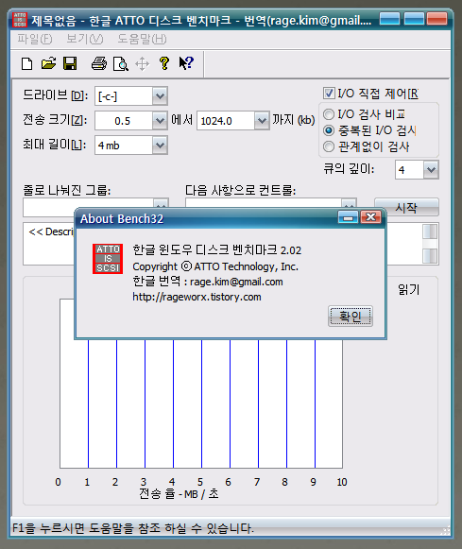Click the Copyright ATTO Technology, Inc. text

[215, 266]
